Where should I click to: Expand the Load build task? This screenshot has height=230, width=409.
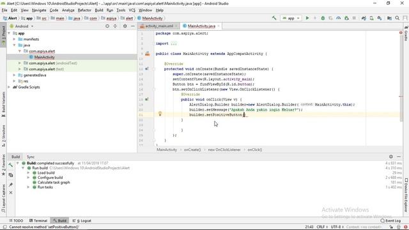click(x=28, y=172)
